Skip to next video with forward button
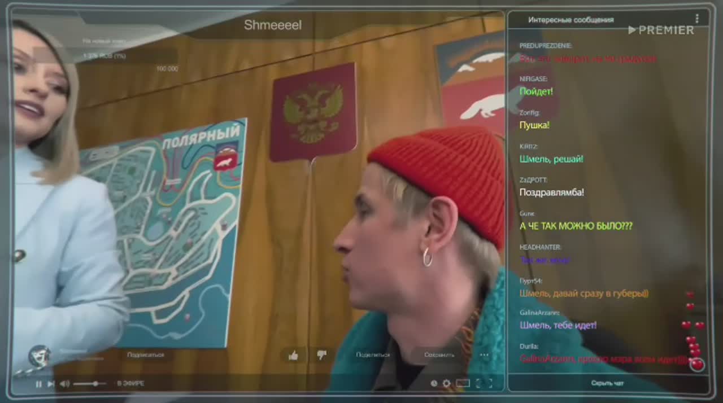The height and width of the screenshot is (403, 723). 51,384
